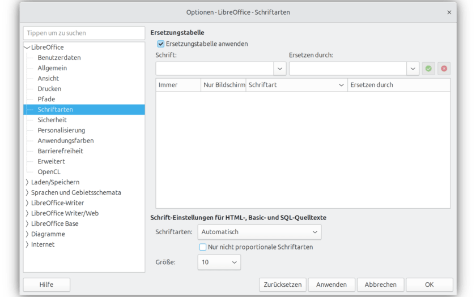Focus the Tippen um zu suchen field
The width and height of the screenshot is (476, 297).
point(84,33)
